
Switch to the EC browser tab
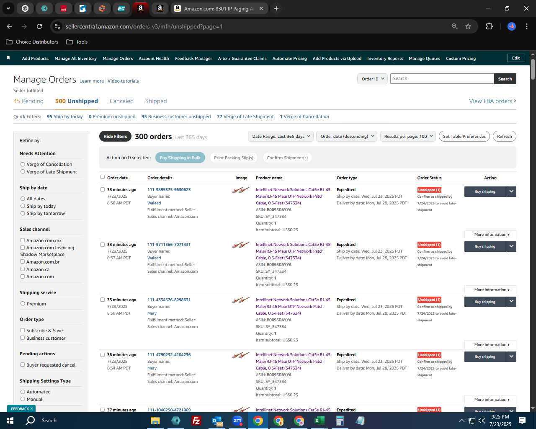coord(121,8)
